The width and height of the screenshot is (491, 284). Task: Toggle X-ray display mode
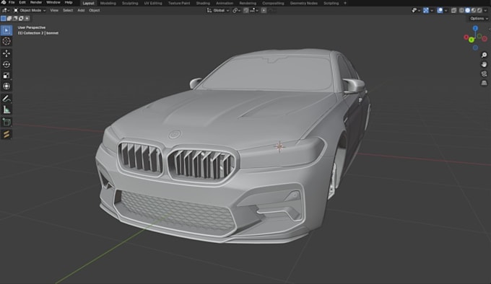[x=453, y=10]
